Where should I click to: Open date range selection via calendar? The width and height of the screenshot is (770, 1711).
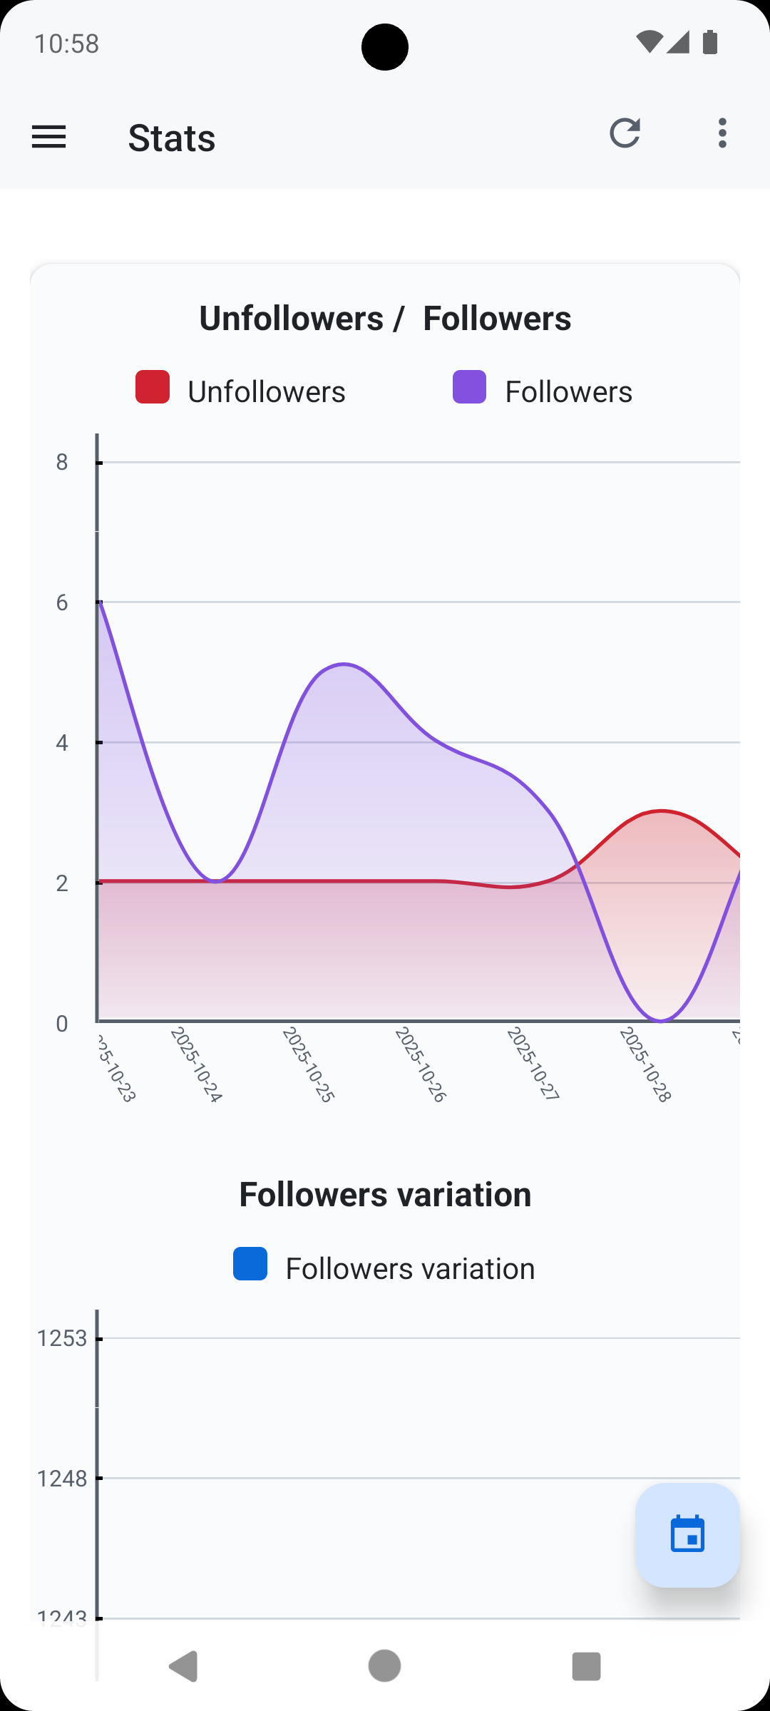tap(687, 1533)
